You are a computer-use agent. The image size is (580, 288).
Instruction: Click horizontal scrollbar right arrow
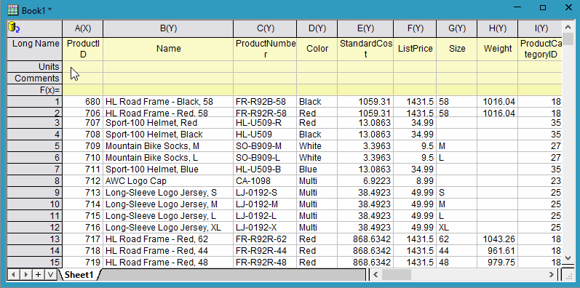pos(552,274)
